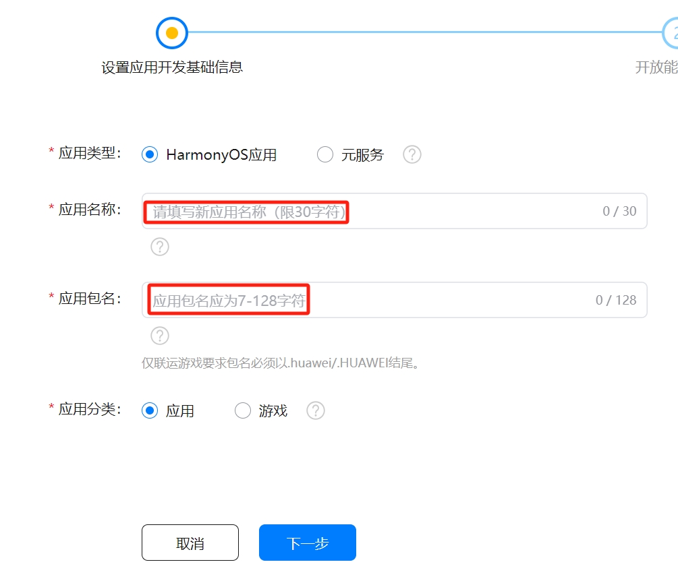
Task: Go to the 开放能 step label
Action: tap(656, 67)
